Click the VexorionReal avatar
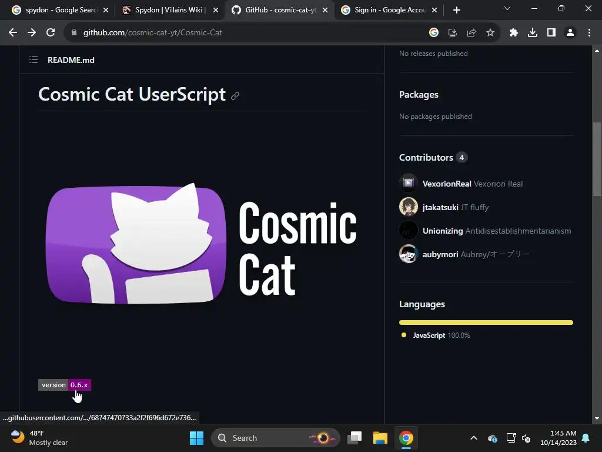Image resolution: width=602 pixels, height=452 pixels. coord(409,184)
